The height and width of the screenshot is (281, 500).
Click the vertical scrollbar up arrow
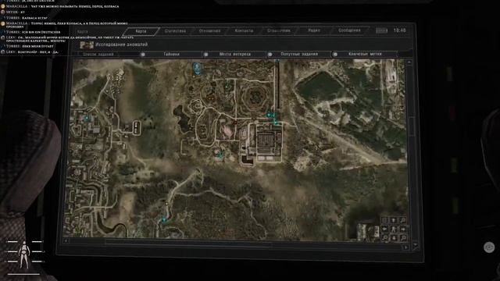pos(409,62)
